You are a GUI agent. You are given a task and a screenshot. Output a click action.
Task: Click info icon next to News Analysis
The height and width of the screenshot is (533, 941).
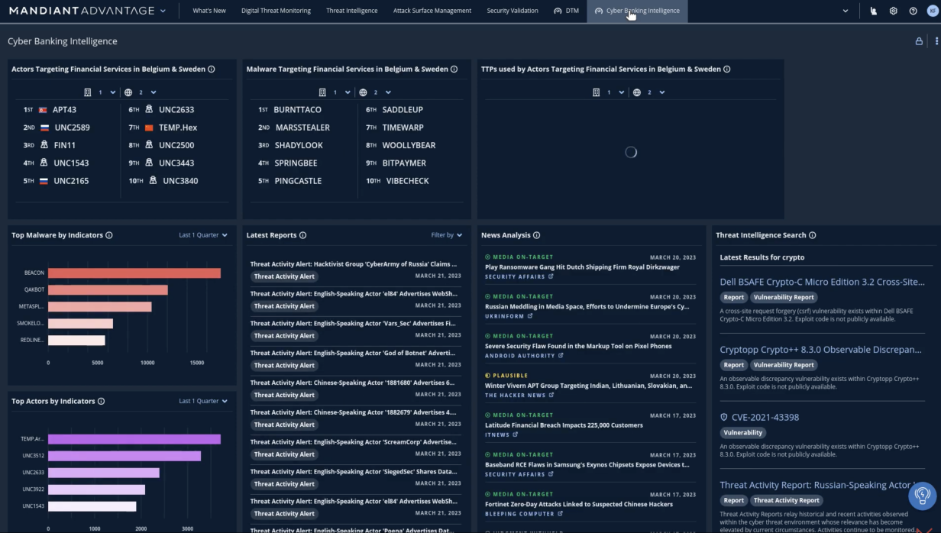(537, 235)
